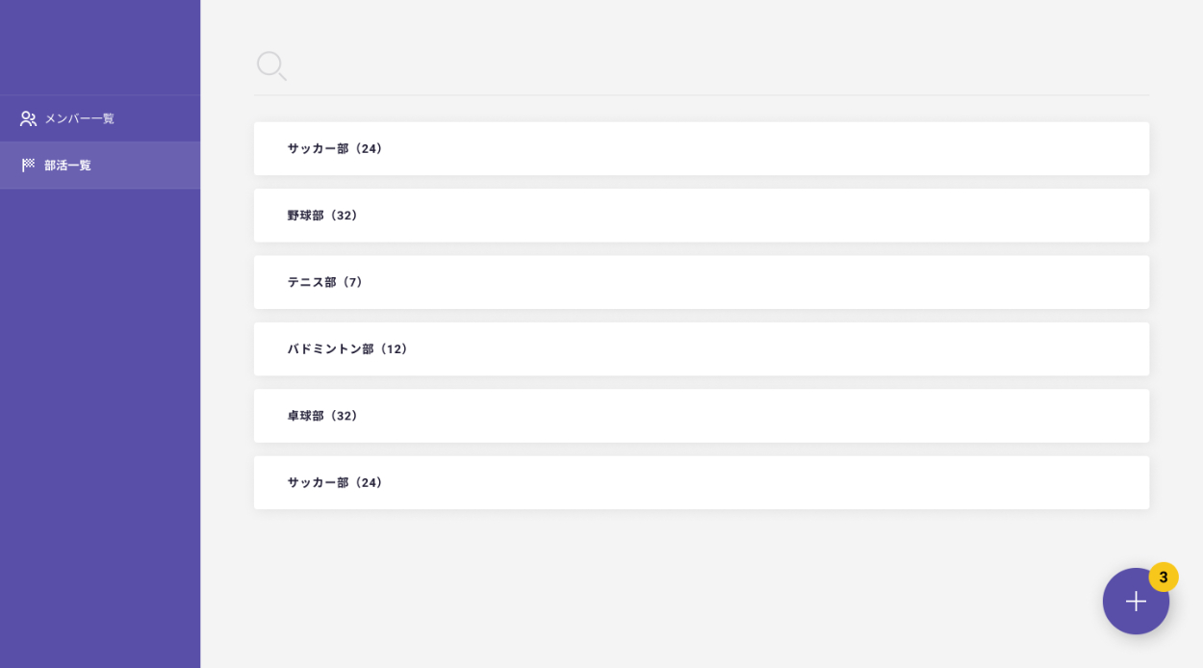Click the (24) count on first サッカー部
This screenshot has width=1203, height=668.
(x=370, y=148)
